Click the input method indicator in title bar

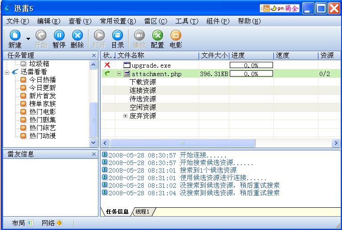[x=280, y=8]
